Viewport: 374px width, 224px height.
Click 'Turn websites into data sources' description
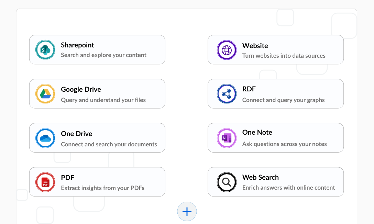pyautogui.click(x=284, y=56)
